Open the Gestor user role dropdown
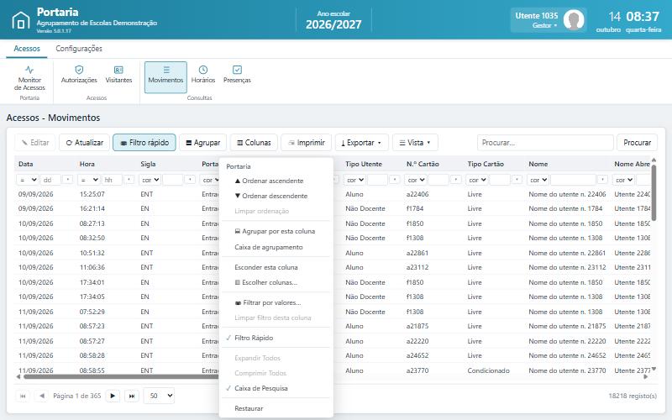The image size is (672, 420). tap(544, 25)
